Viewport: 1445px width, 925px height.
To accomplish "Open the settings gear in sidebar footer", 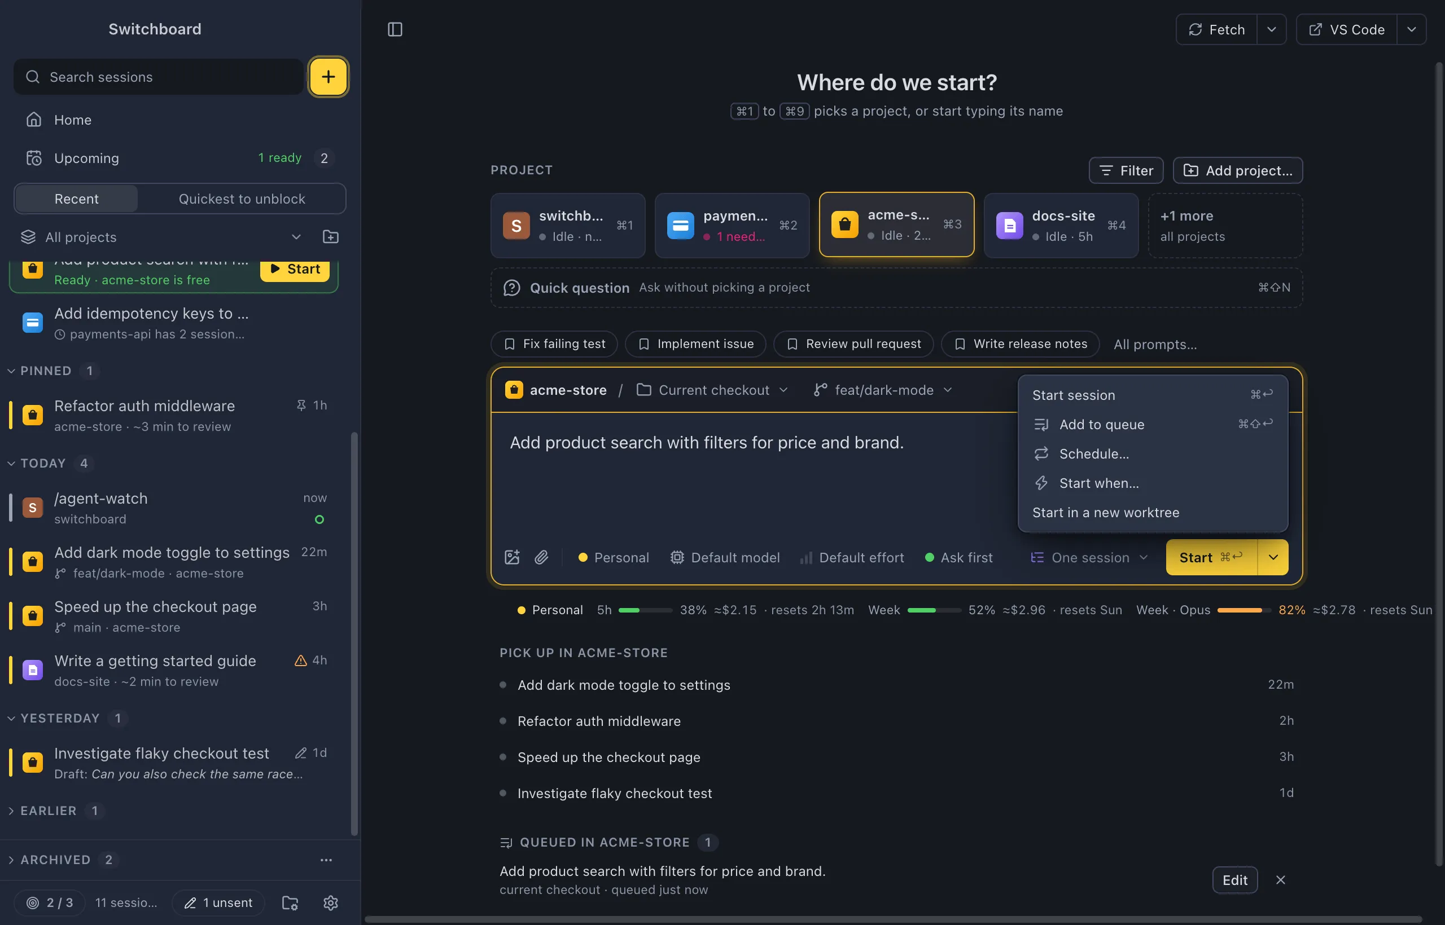I will [331, 903].
